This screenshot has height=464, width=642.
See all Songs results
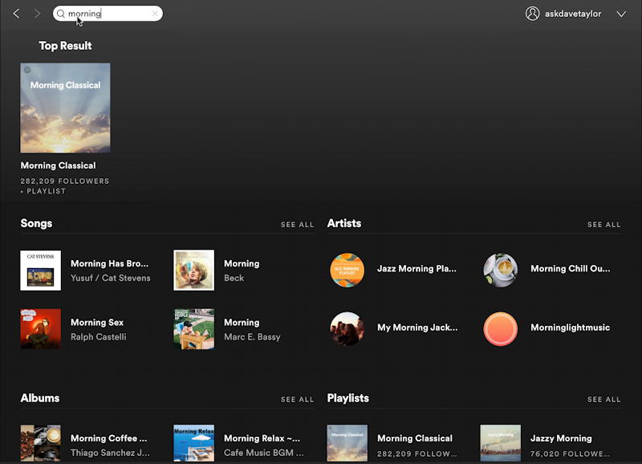(x=297, y=225)
